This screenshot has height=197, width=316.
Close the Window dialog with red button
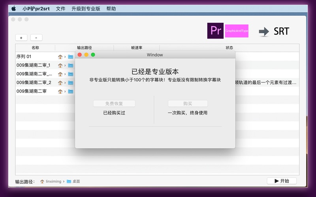(x=80, y=55)
